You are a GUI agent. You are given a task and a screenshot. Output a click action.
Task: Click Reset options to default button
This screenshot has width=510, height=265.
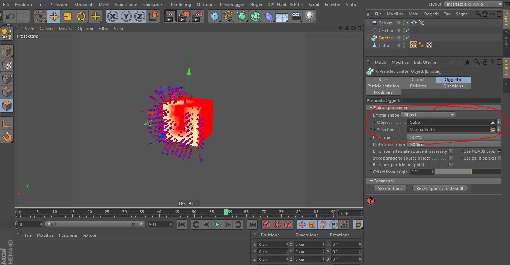point(440,188)
